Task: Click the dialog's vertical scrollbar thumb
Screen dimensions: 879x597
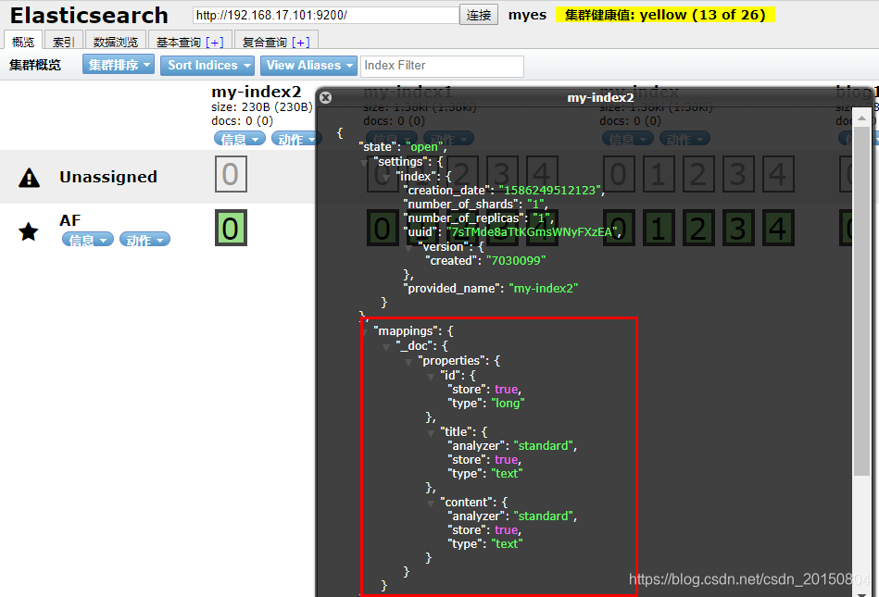Action: (x=861, y=302)
